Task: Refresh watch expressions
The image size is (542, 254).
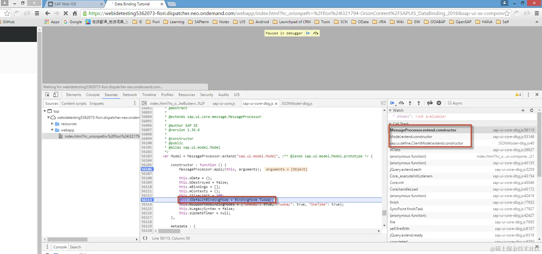Action: tap(532, 110)
